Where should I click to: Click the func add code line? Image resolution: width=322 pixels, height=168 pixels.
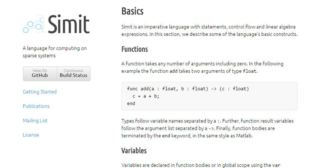pos(188,89)
